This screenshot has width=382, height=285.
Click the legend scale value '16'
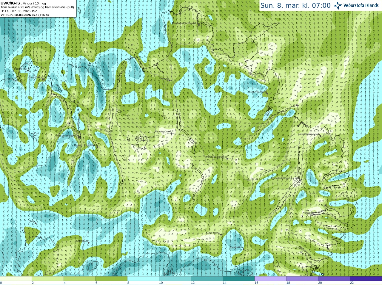pos(256,283)
